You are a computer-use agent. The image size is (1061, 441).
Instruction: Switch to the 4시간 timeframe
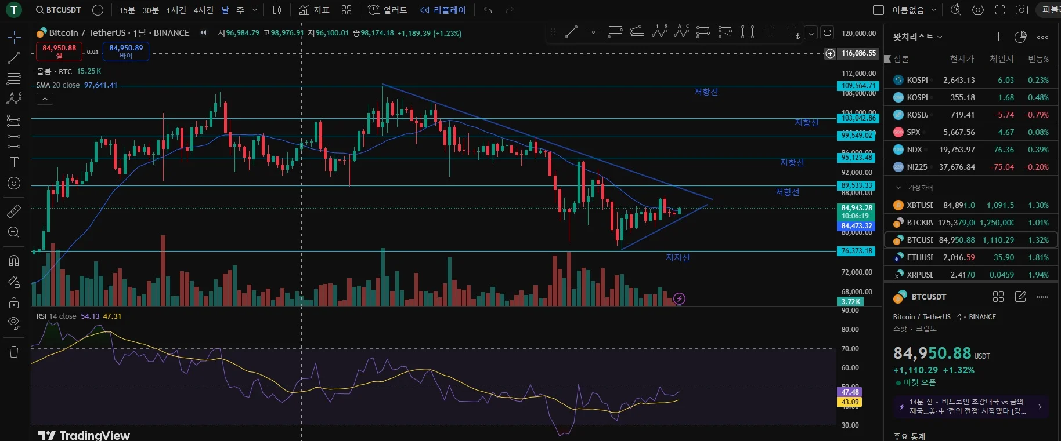click(x=204, y=10)
